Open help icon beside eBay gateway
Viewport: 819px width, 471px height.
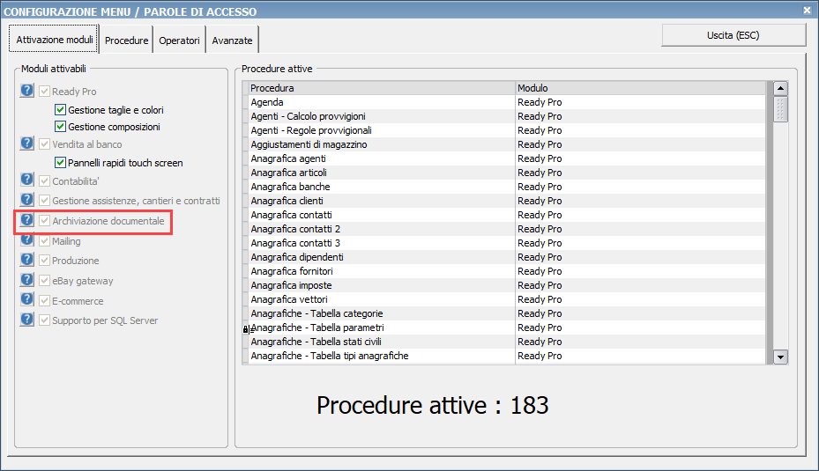(27, 280)
